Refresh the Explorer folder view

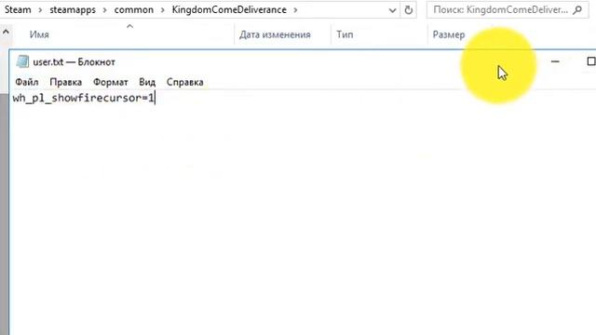tap(409, 10)
